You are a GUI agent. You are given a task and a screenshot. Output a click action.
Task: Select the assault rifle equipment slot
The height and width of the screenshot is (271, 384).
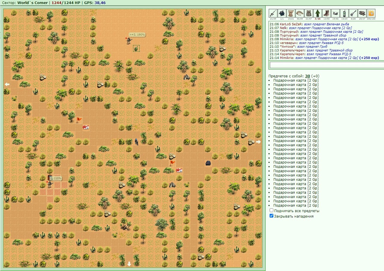[273, 13]
